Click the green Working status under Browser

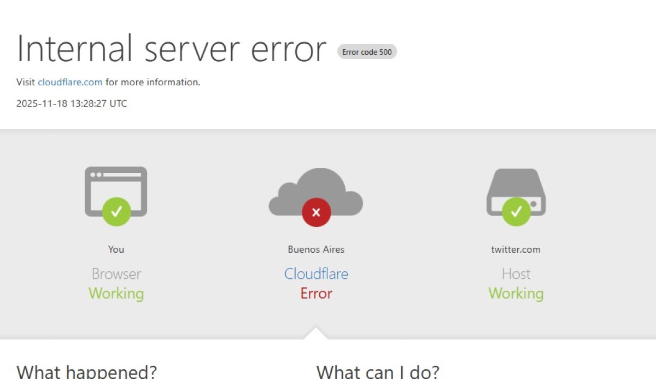116,294
